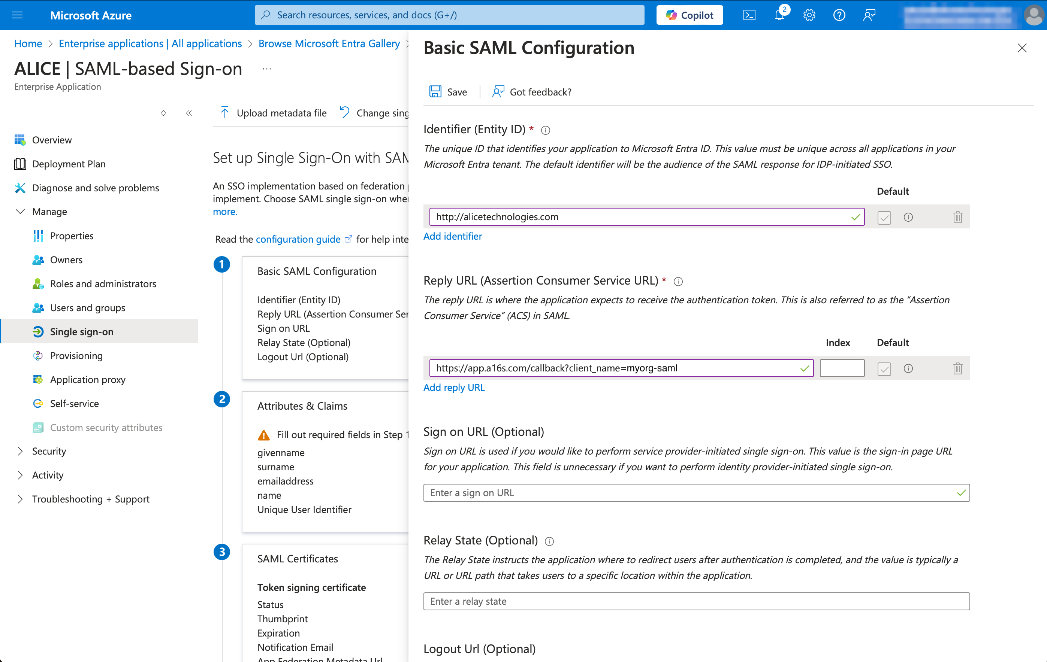Click the Enter a sign on URL field
The image size is (1047, 662).
click(697, 493)
